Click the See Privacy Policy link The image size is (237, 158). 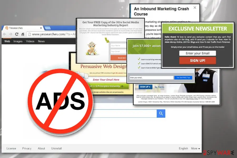point(192,98)
